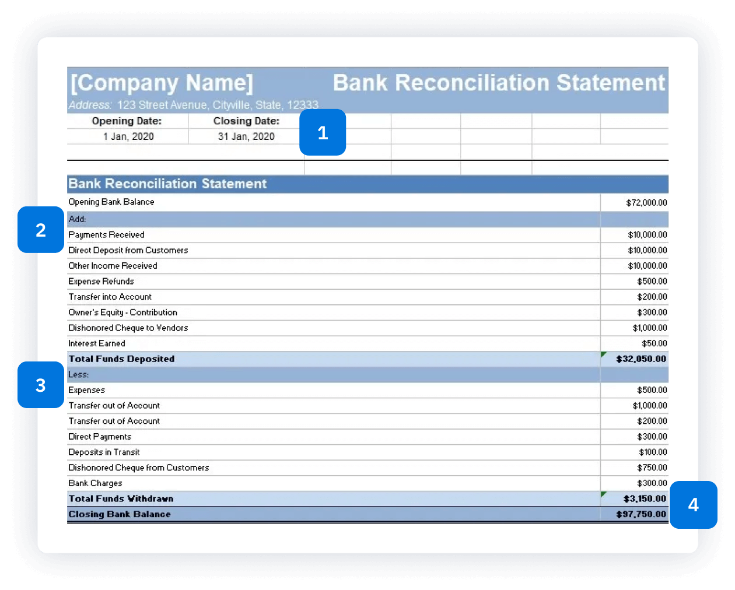Select the Dishonored Cheque from Customers amount $750.00
735x590 pixels.
652,468
